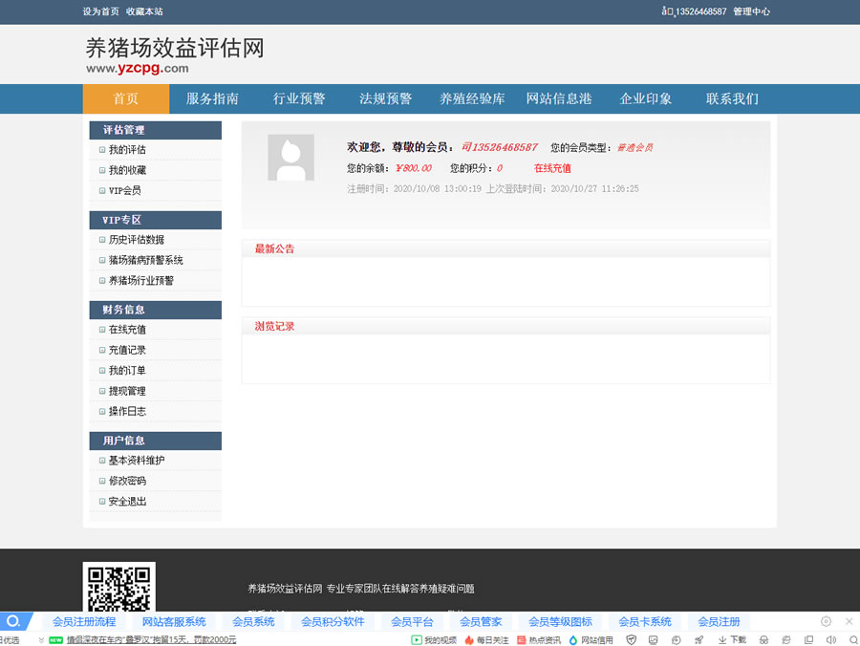Open 基本资料维护 in the sidebar
Image resolution: width=860 pixels, height=646 pixels.
(x=137, y=460)
